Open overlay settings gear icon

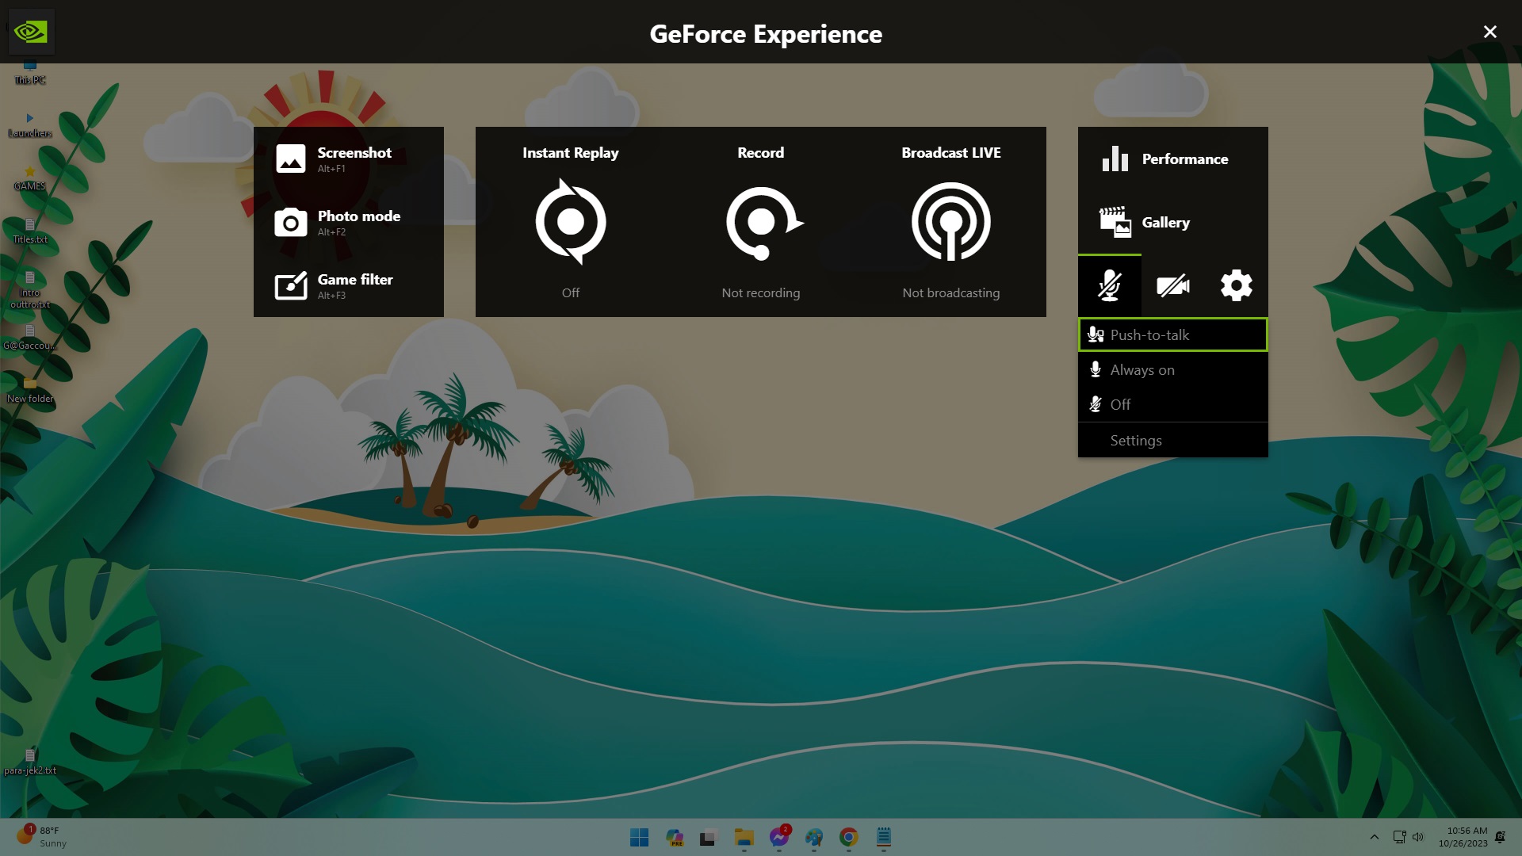(1237, 285)
